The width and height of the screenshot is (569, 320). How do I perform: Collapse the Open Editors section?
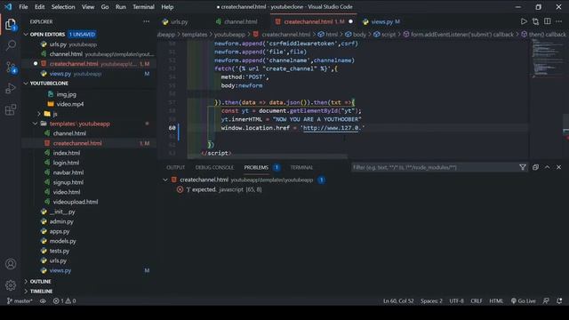coord(26,35)
